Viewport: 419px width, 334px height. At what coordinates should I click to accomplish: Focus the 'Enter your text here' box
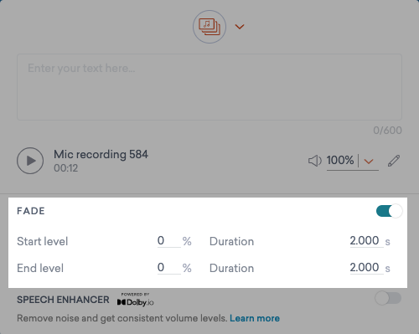coord(209,87)
